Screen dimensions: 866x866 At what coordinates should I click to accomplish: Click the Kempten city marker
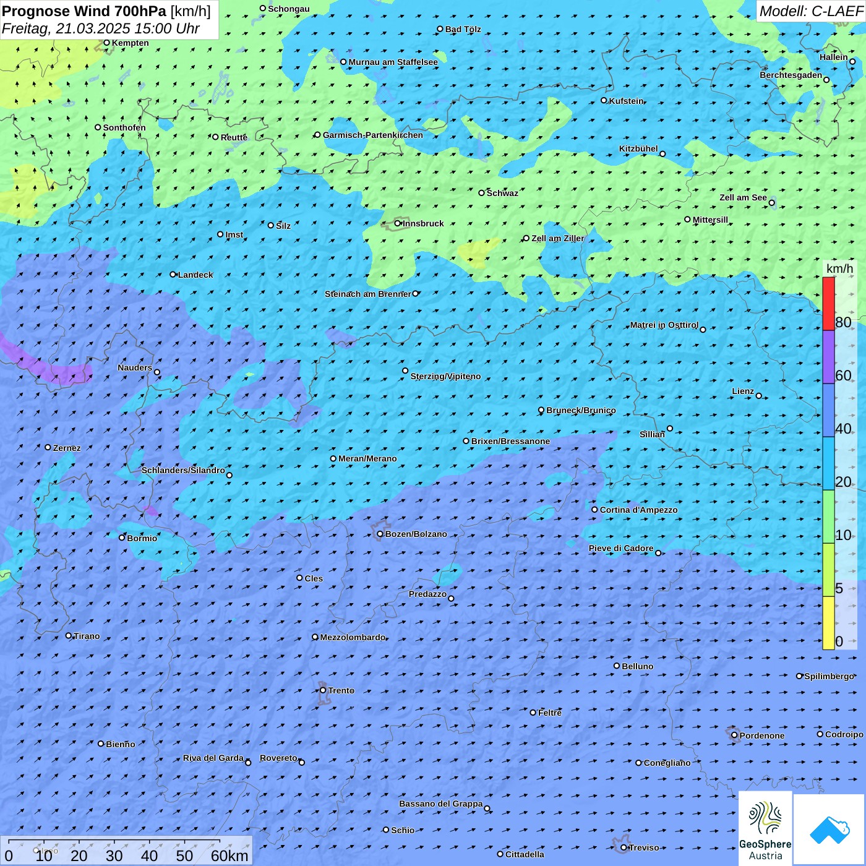coord(106,43)
